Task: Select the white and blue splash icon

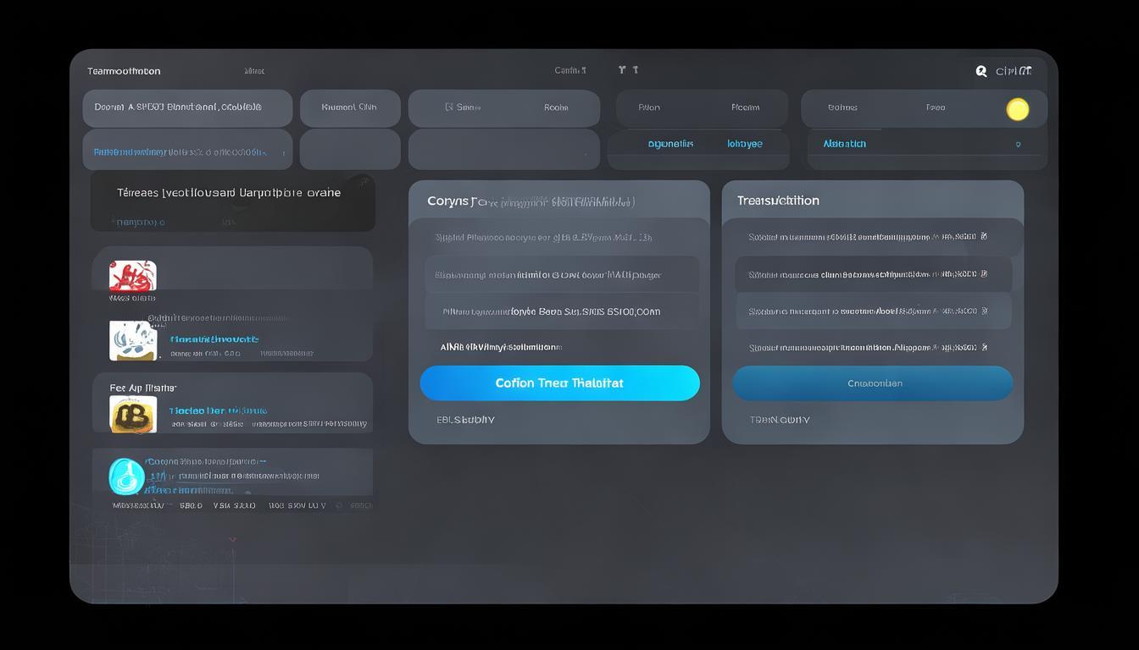Action: click(133, 340)
